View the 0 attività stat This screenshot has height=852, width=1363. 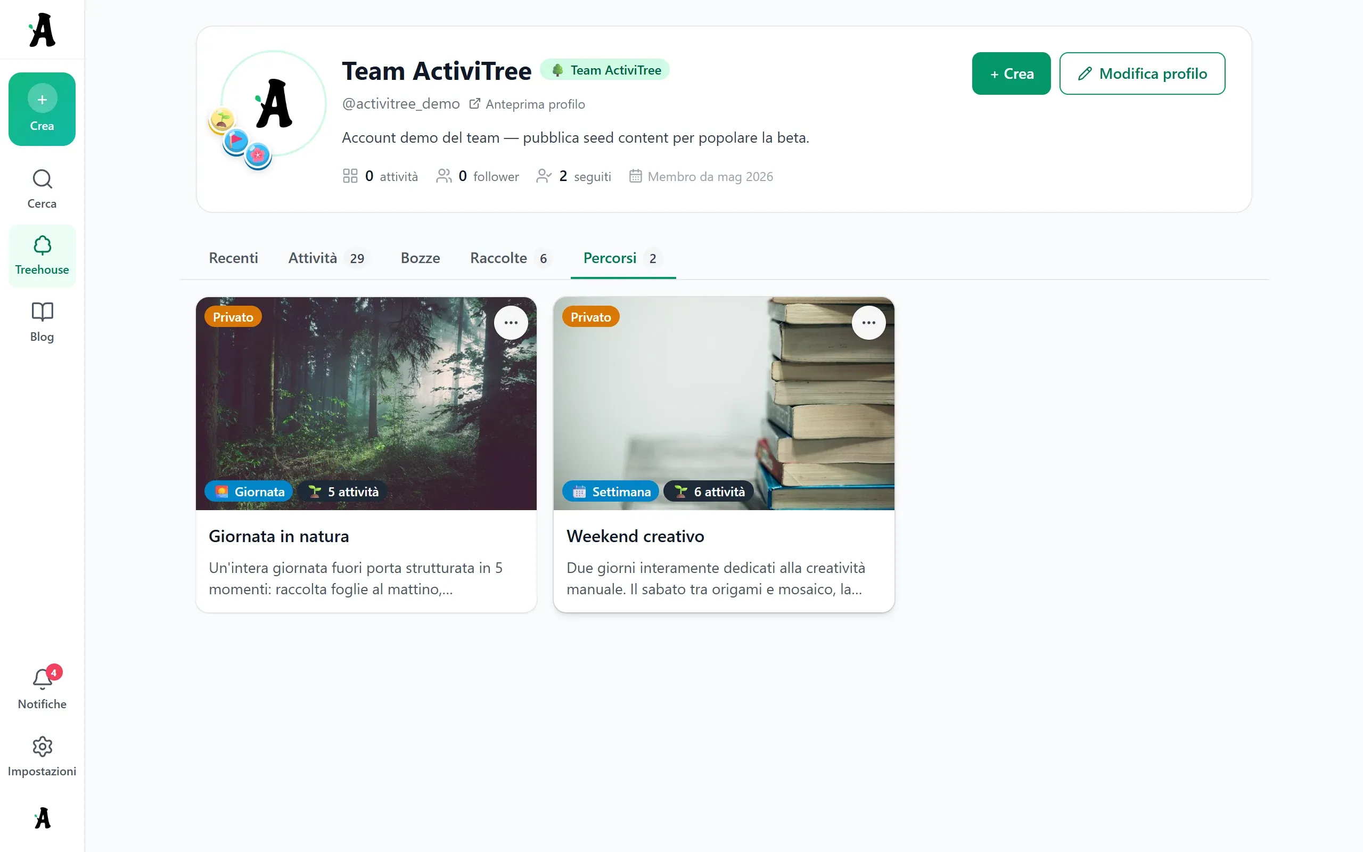pos(380,176)
